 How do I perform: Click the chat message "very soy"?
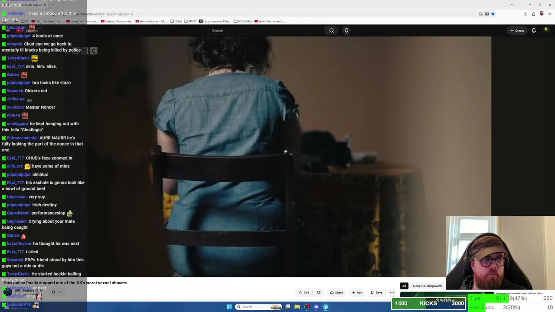pyautogui.click(x=37, y=197)
